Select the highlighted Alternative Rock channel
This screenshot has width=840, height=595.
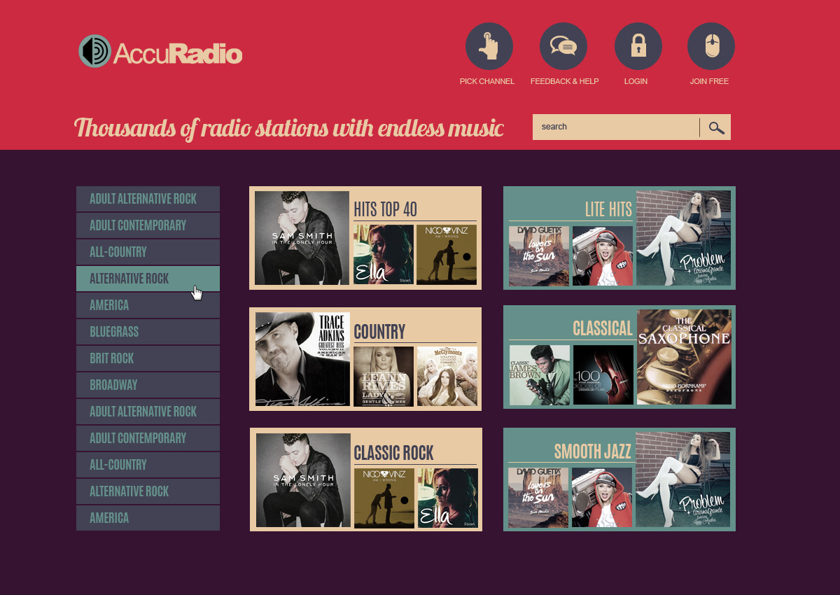[148, 279]
